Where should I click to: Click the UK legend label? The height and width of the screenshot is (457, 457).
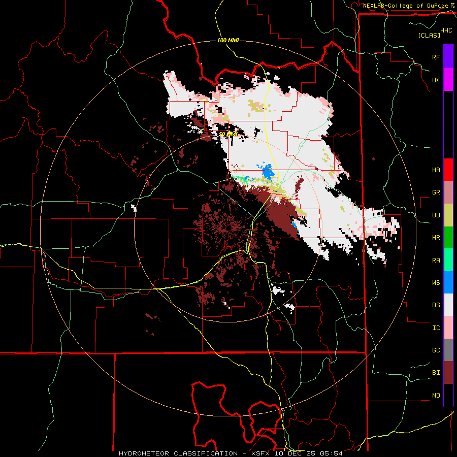436,80
